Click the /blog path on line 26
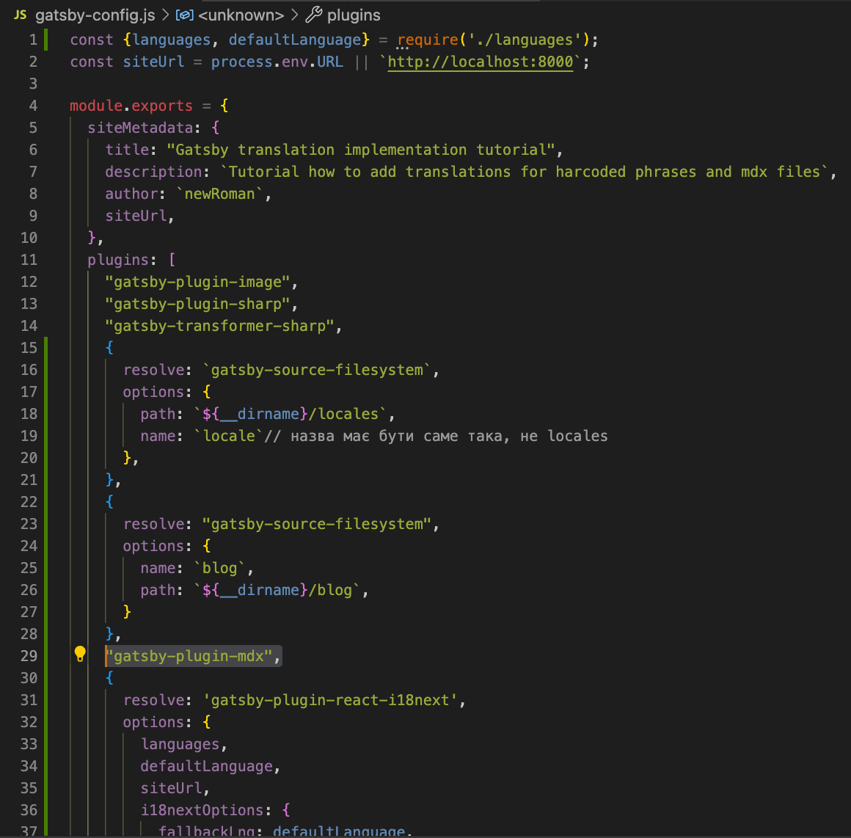851x838 pixels. (331, 590)
